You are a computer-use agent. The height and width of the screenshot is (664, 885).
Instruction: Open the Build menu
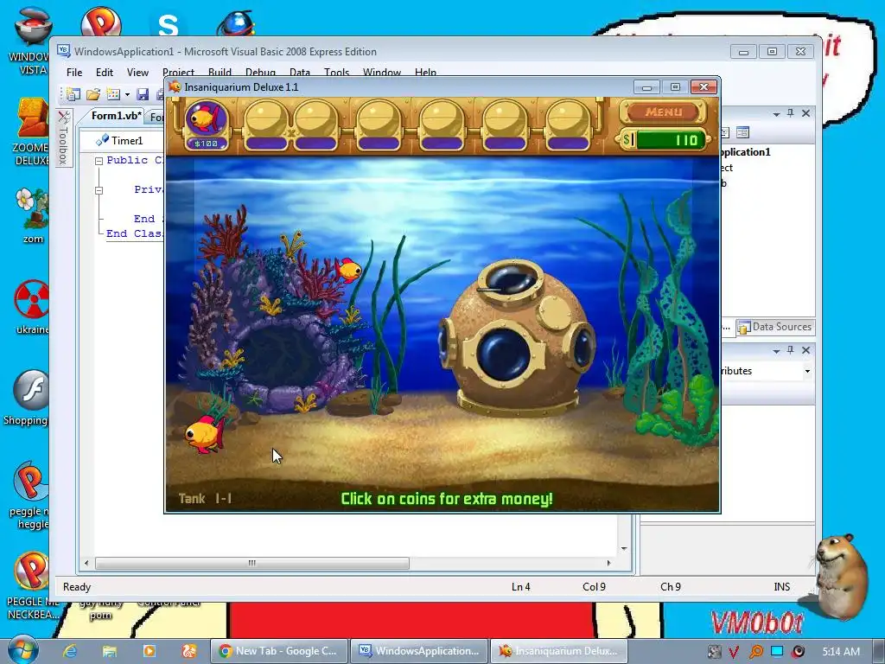pos(220,73)
